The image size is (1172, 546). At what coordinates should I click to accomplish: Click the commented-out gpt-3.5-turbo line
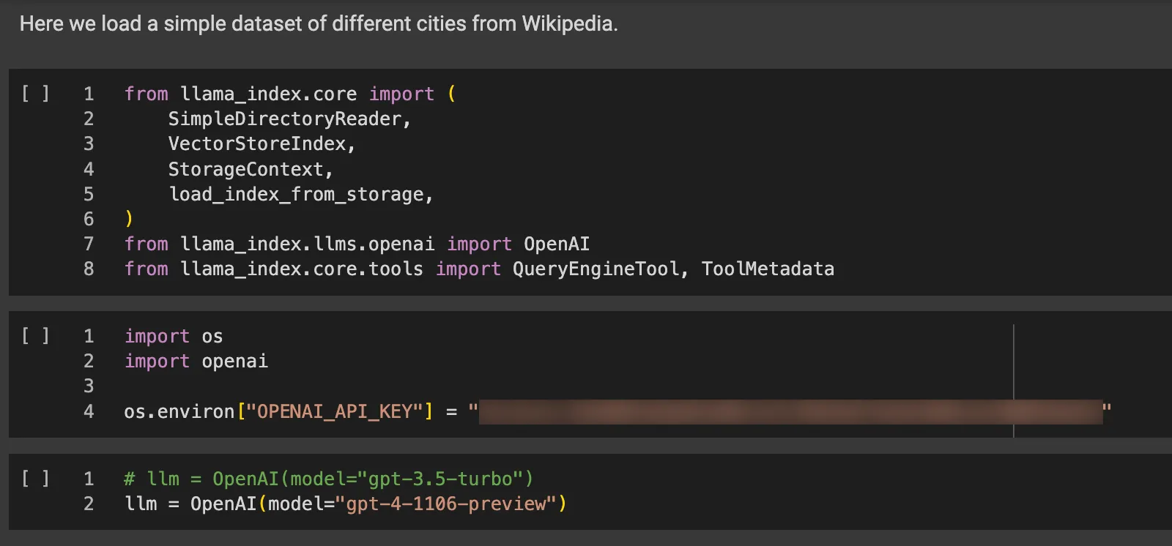[x=328, y=479]
